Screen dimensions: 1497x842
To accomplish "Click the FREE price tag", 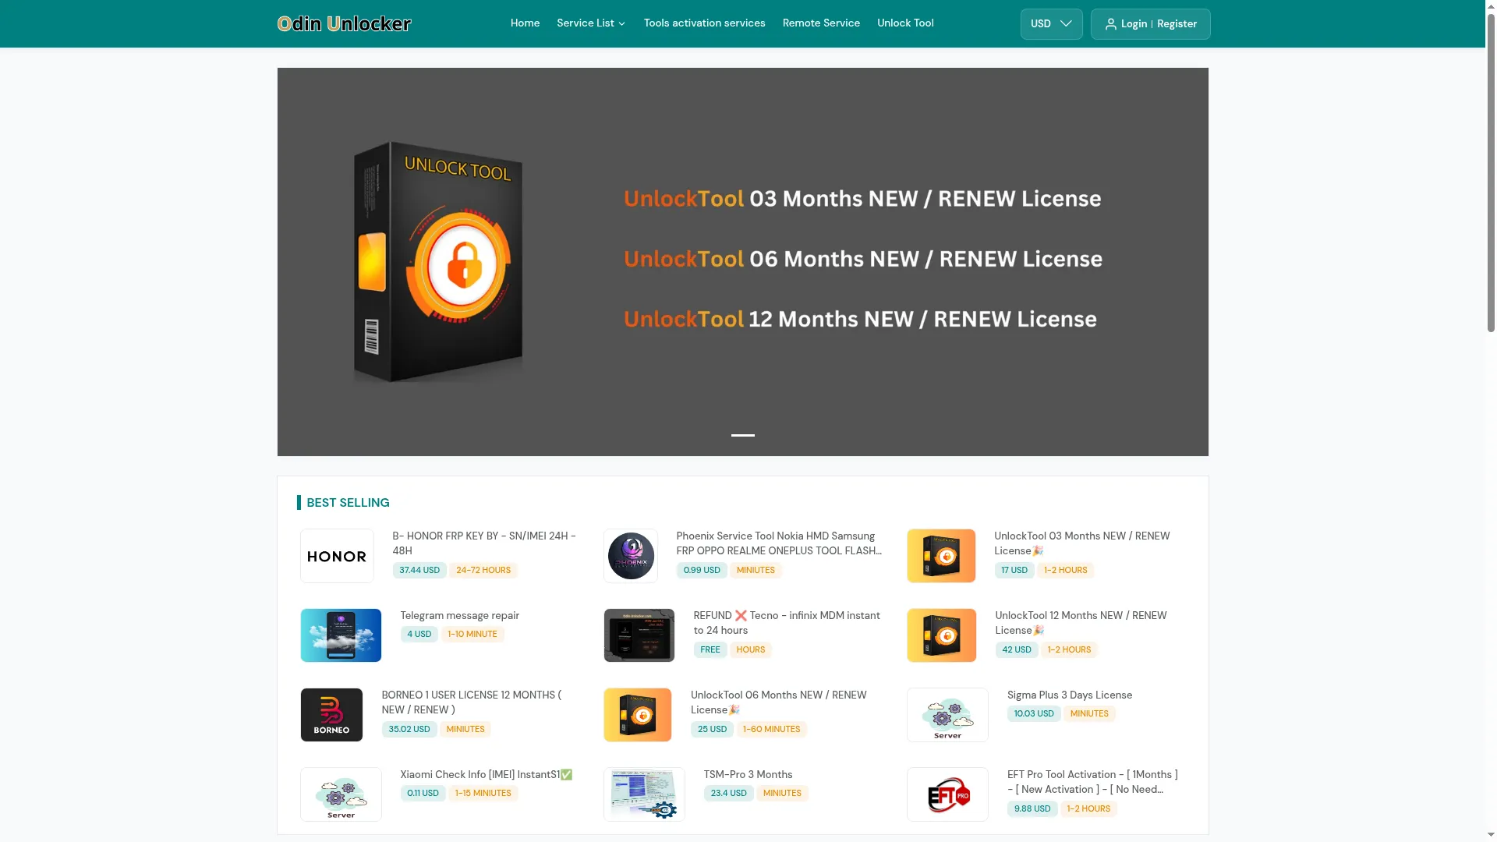I will (x=710, y=650).
